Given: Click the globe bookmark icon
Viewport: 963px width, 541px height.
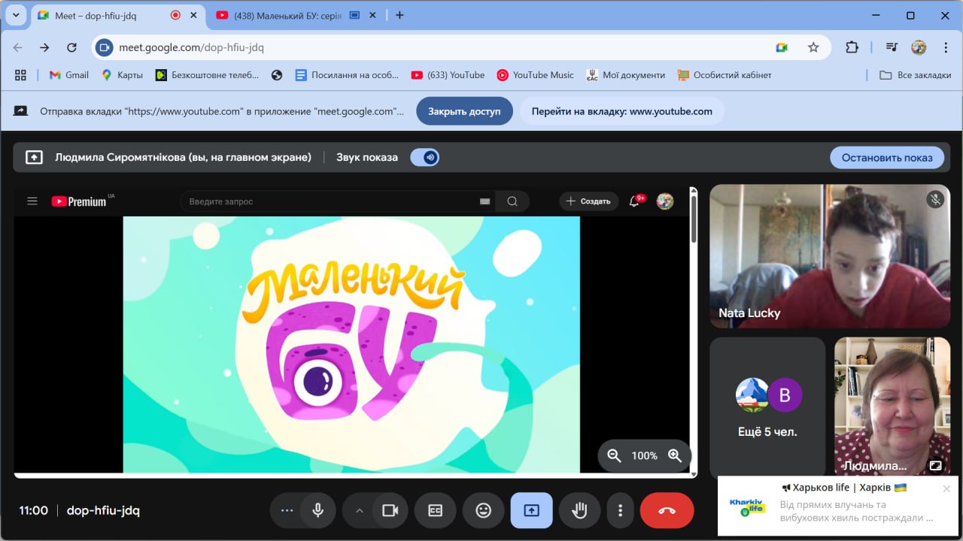Looking at the screenshot, I should coord(277,75).
